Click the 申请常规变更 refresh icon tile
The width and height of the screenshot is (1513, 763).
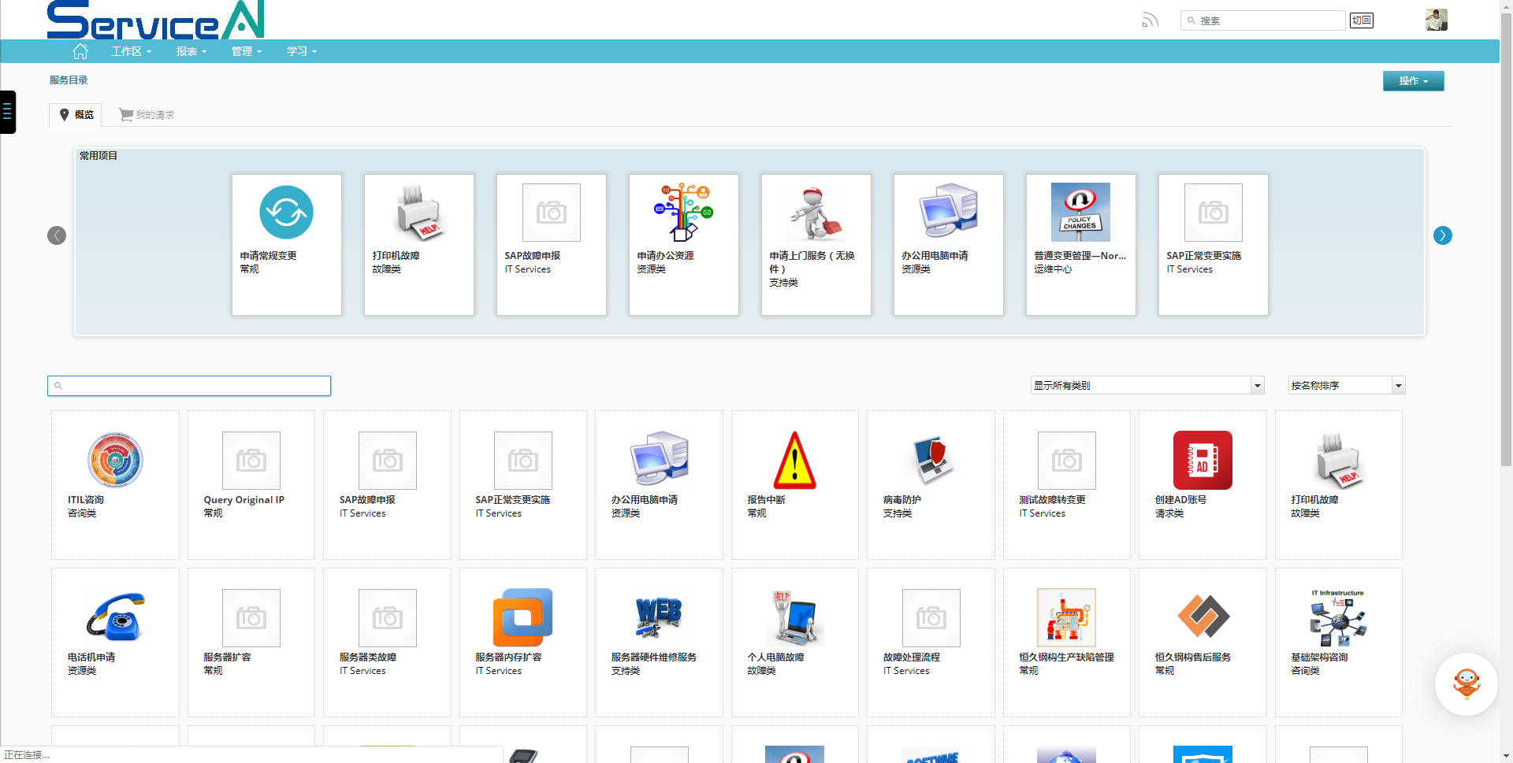click(x=286, y=213)
